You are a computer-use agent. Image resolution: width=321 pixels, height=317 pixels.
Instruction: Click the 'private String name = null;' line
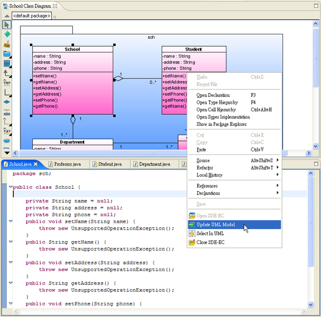click(69, 201)
